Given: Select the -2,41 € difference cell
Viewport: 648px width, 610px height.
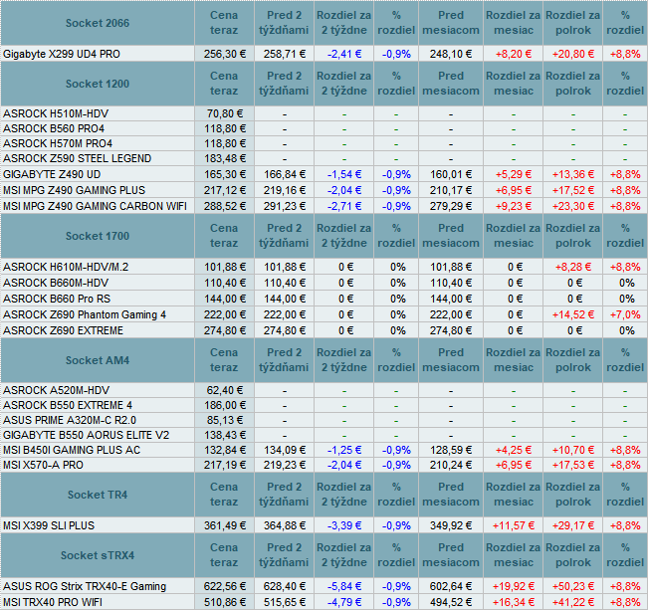Looking at the screenshot, I should pyautogui.click(x=343, y=54).
